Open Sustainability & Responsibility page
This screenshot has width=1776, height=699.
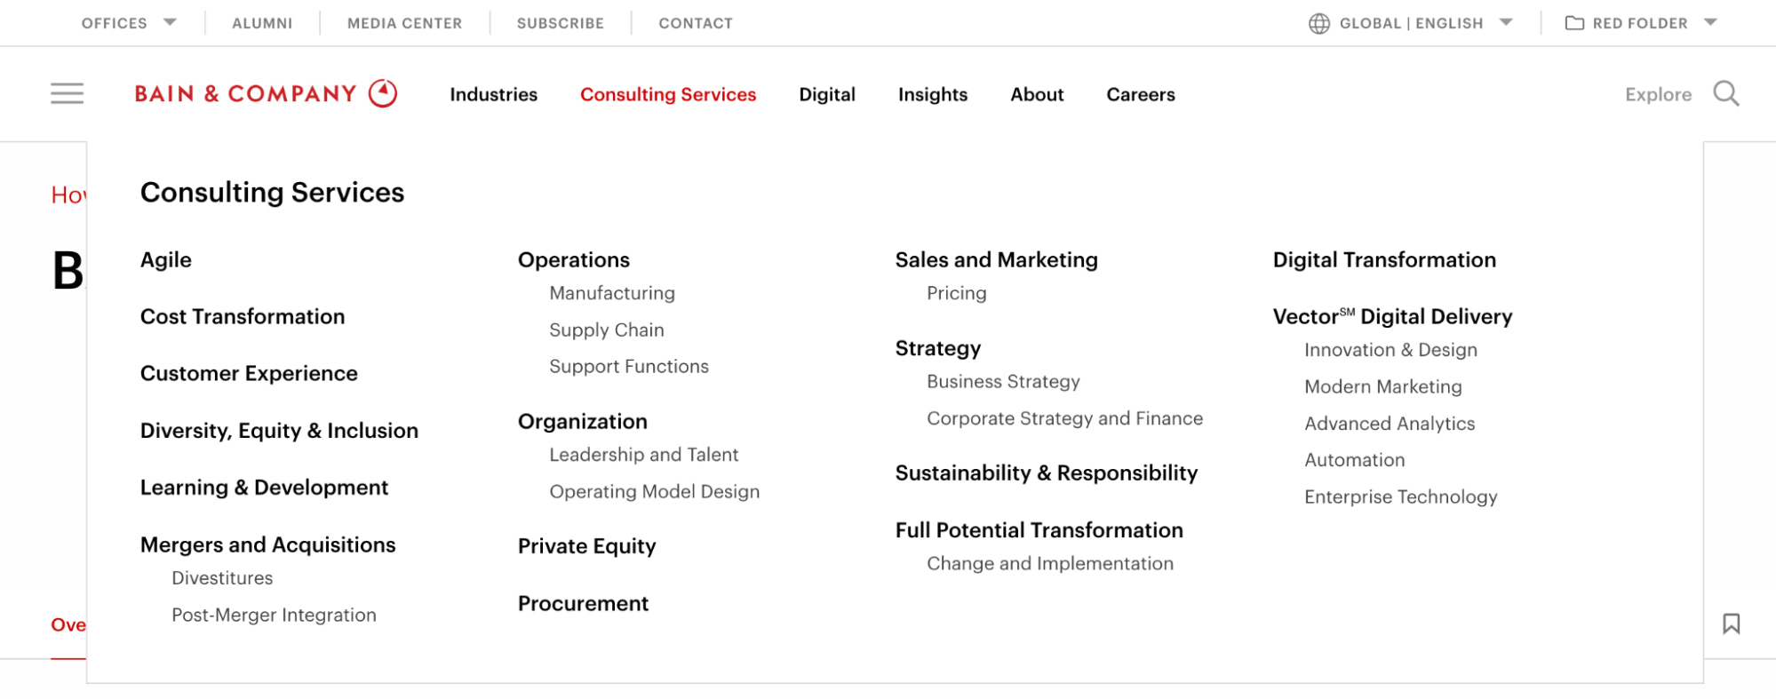[x=1045, y=473]
